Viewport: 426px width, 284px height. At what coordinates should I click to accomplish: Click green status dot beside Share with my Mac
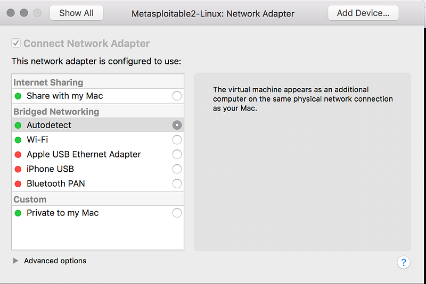(x=18, y=96)
